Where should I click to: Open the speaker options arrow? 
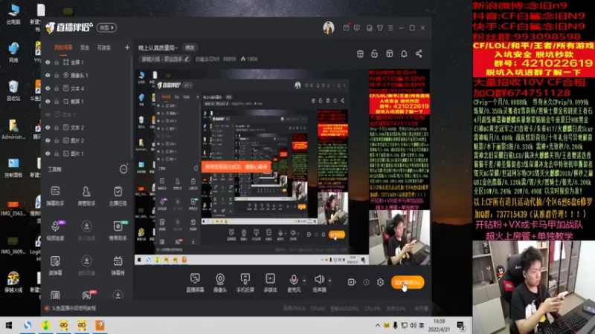pos(329,281)
